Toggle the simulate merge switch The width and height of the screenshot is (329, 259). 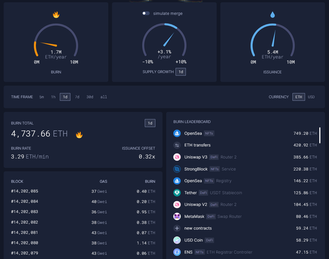tap(146, 13)
